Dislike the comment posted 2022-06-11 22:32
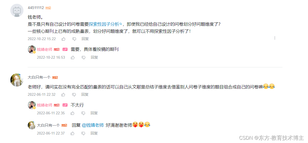The width and height of the screenshot is (308, 143). [74, 94]
